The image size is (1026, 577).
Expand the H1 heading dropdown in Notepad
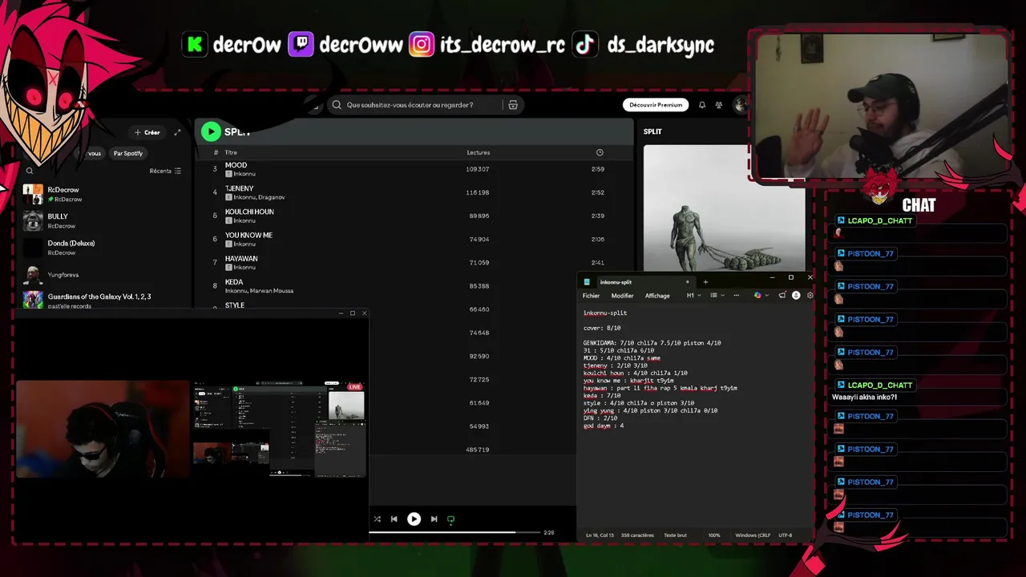[693, 296]
